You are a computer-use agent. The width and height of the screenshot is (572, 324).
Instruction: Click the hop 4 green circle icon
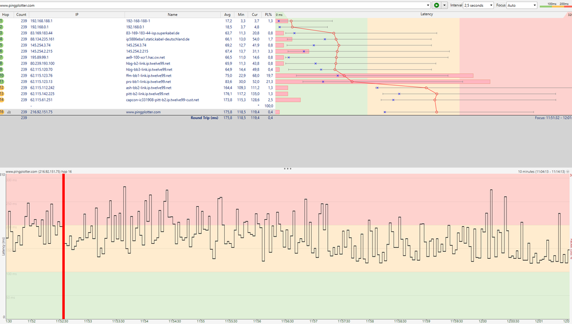pyautogui.click(x=2, y=39)
